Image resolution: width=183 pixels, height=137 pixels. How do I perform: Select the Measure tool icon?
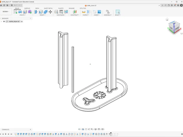point(84,12)
